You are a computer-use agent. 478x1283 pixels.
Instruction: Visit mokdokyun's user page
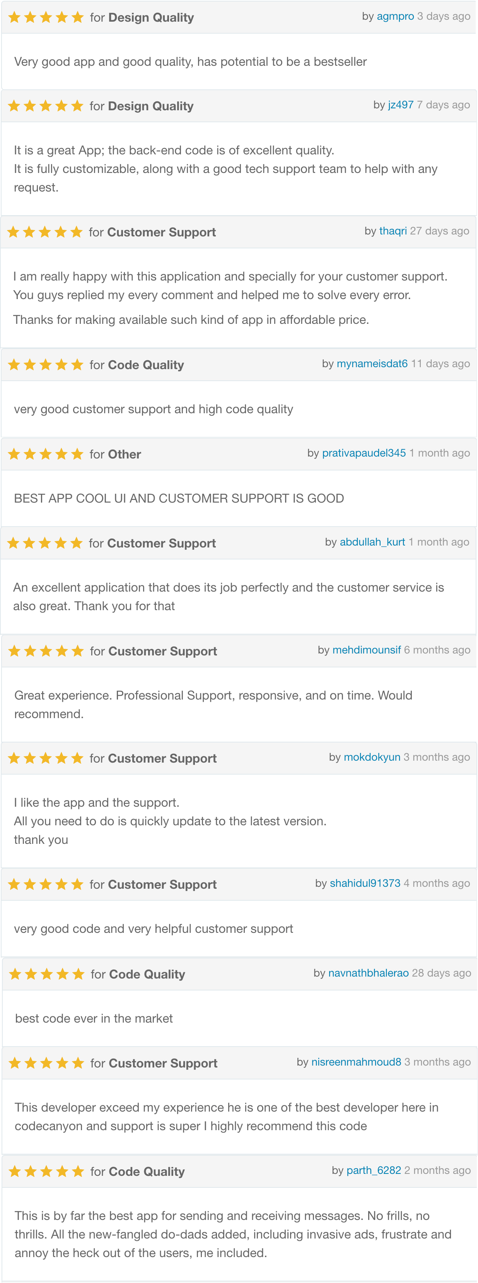pos(371,758)
